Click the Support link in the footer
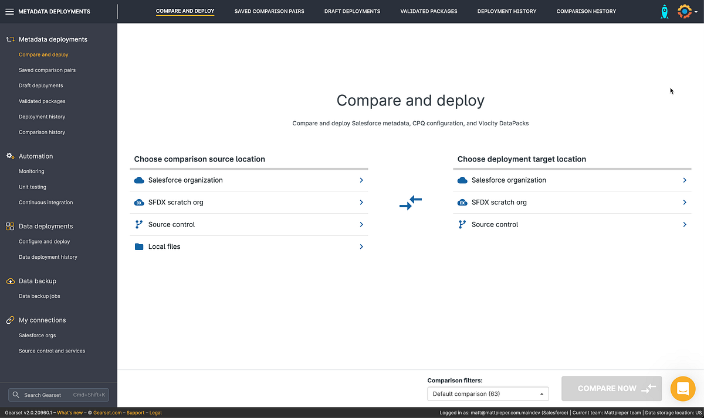The width and height of the screenshot is (704, 418). pyautogui.click(x=135, y=412)
